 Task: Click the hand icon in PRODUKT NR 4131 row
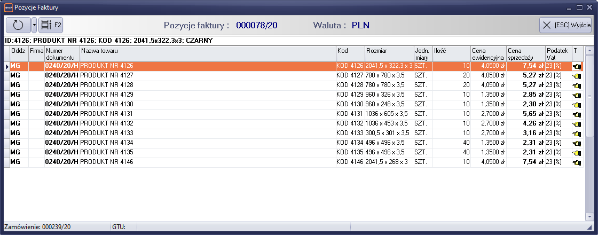577,114
